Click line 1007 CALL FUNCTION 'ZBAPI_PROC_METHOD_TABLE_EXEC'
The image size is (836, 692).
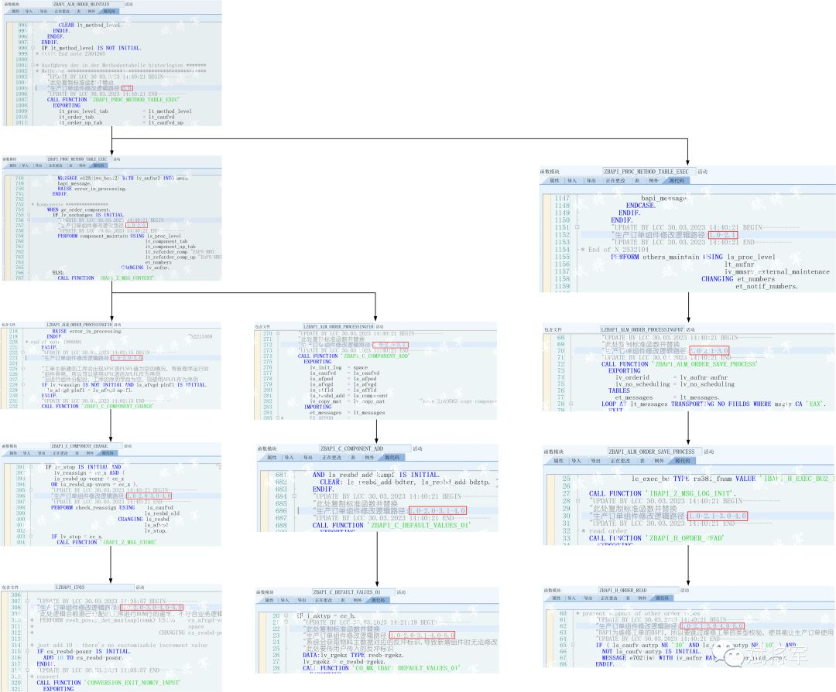113,100
